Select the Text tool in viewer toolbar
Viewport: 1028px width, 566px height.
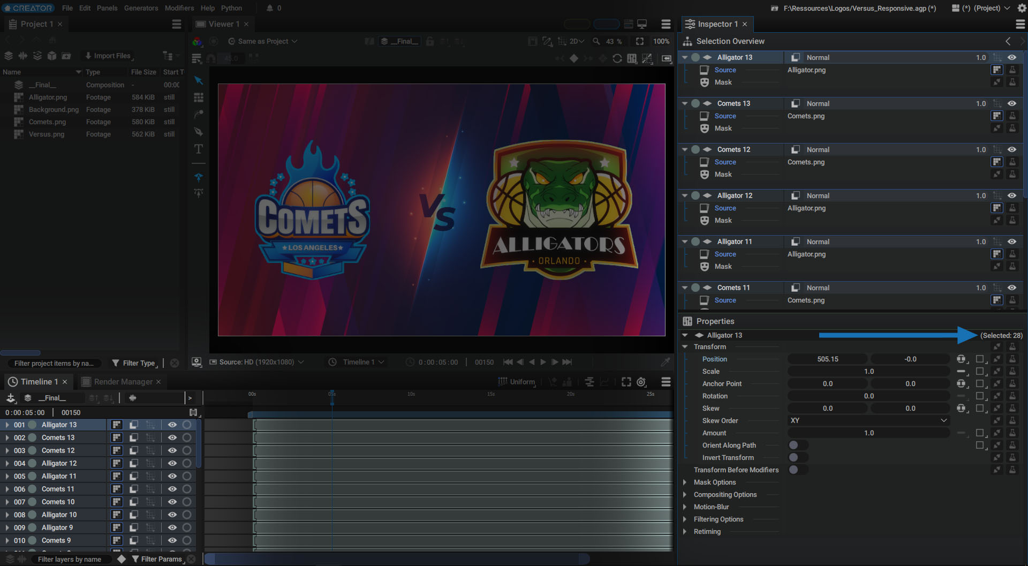click(198, 149)
